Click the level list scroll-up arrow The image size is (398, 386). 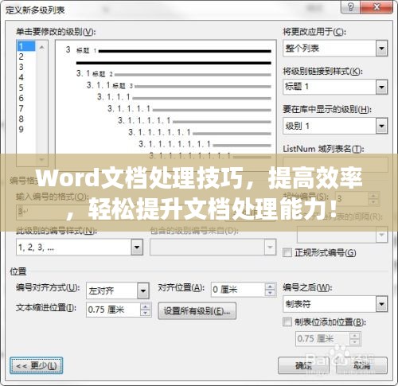(x=41, y=48)
